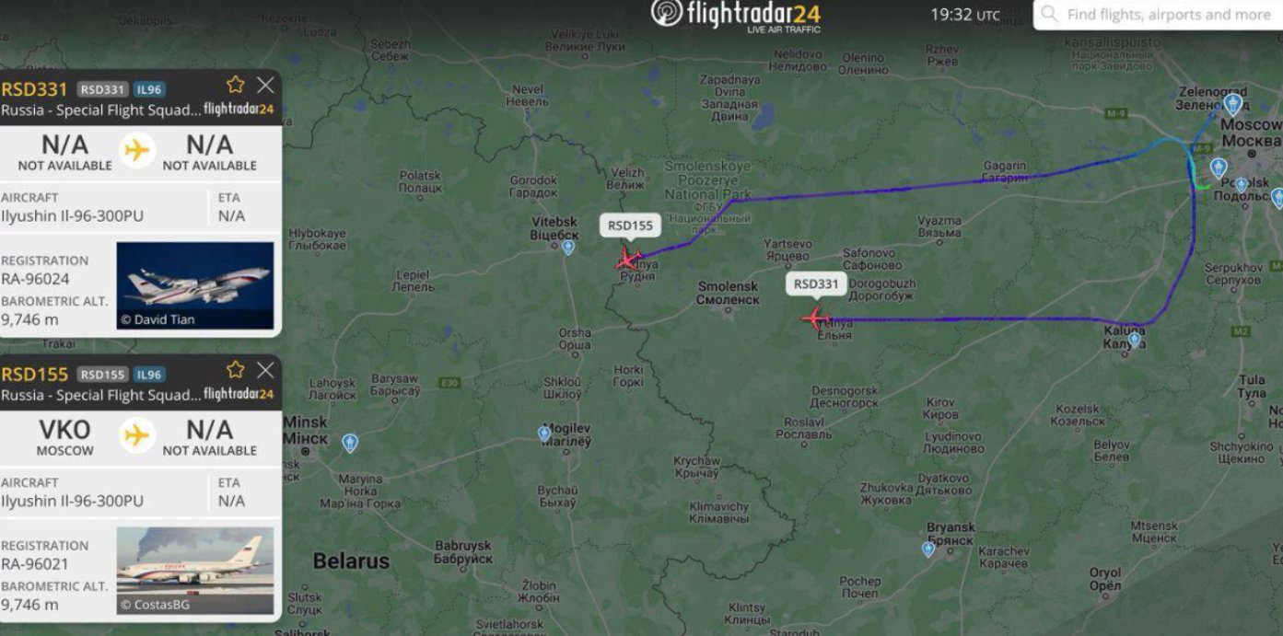Screen dimensions: 1283x636
Task: Select the Bryansk airport pin marker
Action: 928,549
